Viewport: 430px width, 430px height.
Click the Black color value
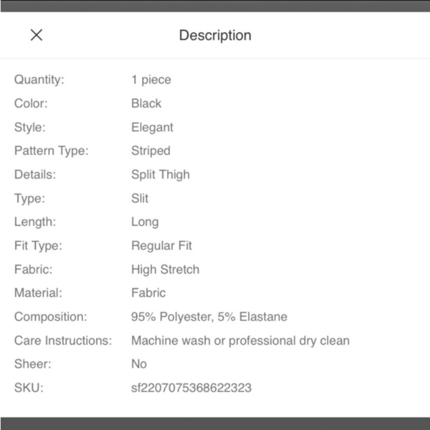146,103
